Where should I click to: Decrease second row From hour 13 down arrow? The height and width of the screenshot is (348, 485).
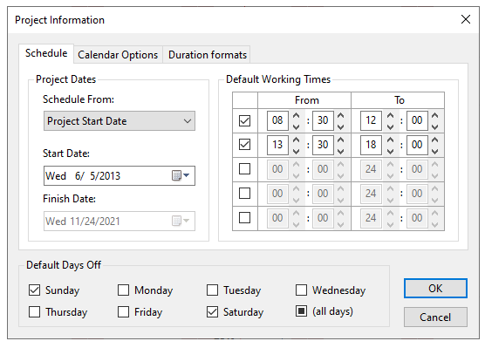297,151
